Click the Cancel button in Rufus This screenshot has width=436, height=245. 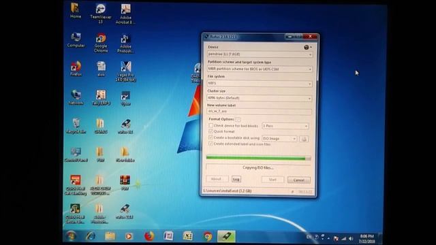point(299,180)
